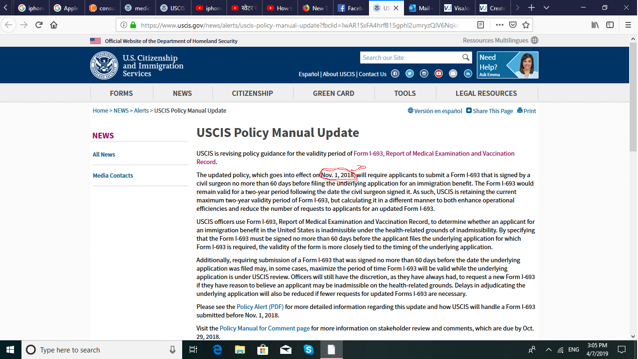Toggle reader view icon
This screenshot has height=359, width=638.
(x=481, y=25)
